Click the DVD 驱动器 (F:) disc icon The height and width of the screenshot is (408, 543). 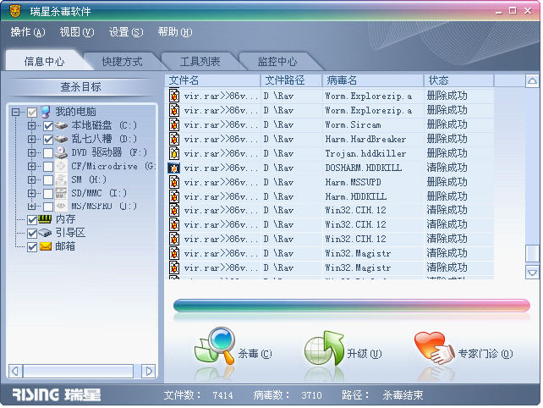pos(61,152)
